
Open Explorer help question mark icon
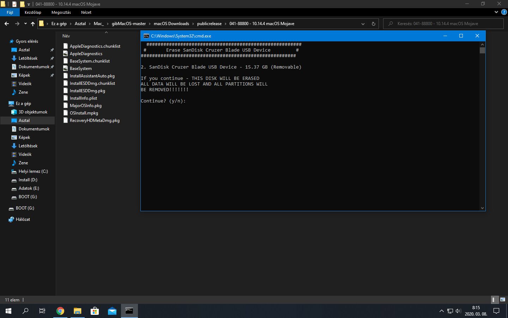tap(504, 12)
